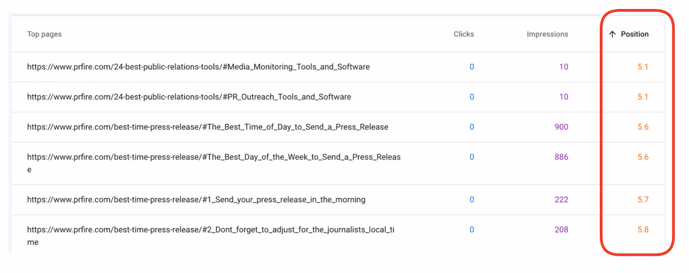This screenshot has width=689, height=273.
Task: Click the Position sort arrow icon
Action: [x=612, y=34]
